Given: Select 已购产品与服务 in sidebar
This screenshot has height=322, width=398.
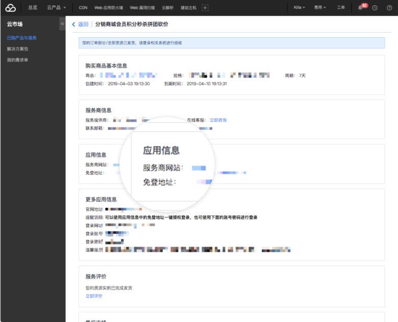Looking at the screenshot, I should 22,38.
